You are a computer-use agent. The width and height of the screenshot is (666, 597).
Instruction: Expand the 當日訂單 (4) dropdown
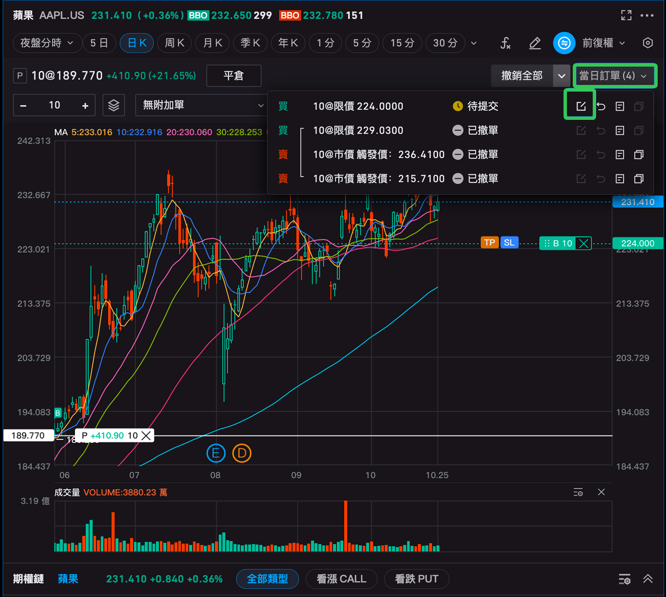tap(614, 76)
